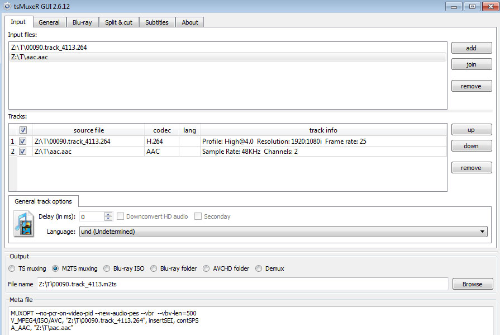Select the Demux output option
Viewport: 500px width, 335px height.
coord(259,268)
